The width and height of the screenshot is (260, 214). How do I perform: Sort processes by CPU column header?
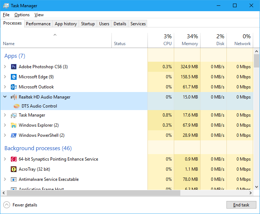161,40
